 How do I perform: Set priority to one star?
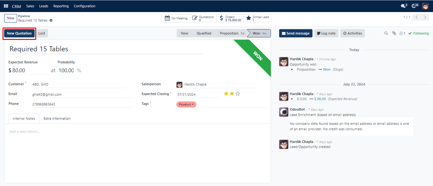(226, 94)
